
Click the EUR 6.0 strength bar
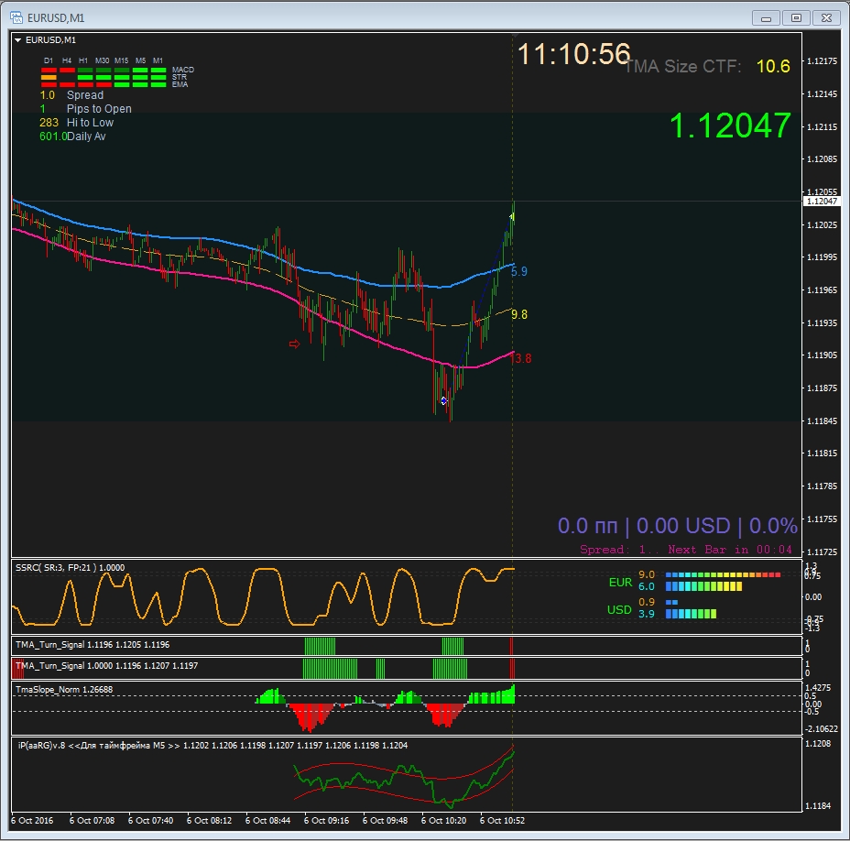pos(703,586)
